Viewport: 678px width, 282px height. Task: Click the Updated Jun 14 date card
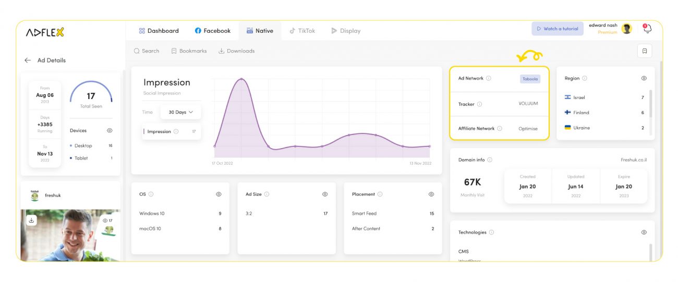click(x=576, y=187)
